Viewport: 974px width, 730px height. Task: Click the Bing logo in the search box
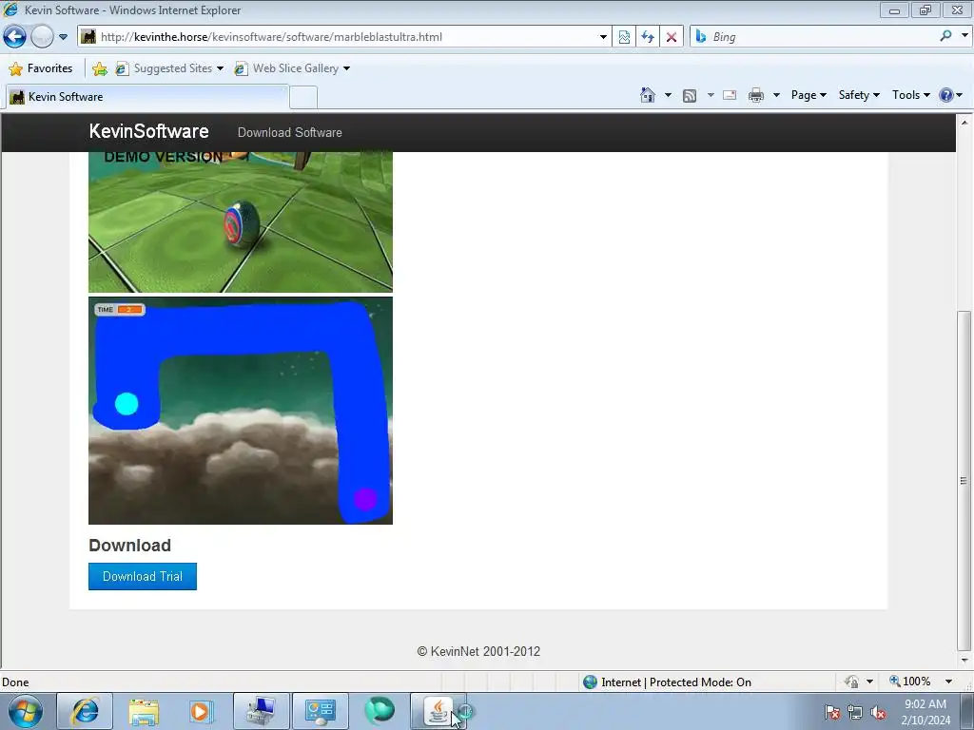(x=701, y=37)
